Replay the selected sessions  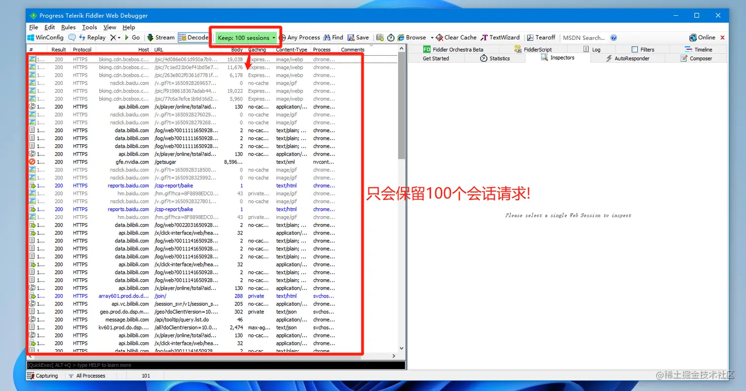coord(92,37)
